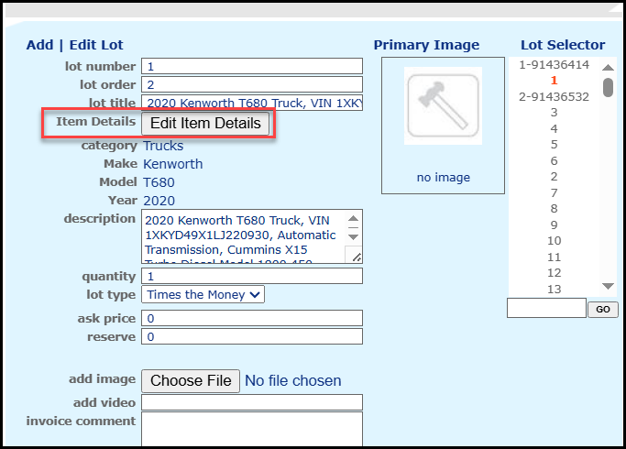Select lot 12 in Lot Selector

(555, 272)
